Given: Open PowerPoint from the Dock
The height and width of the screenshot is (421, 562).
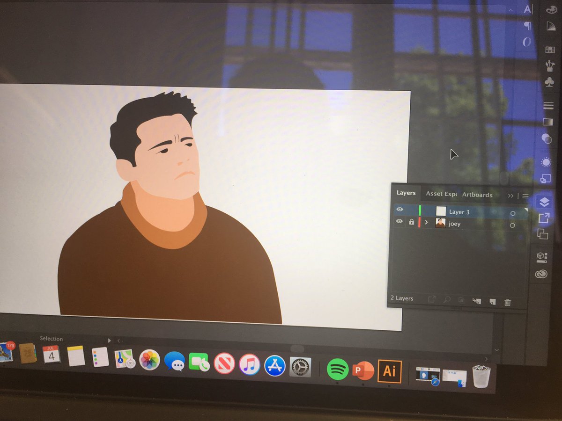Looking at the screenshot, I should pyautogui.click(x=363, y=370).
